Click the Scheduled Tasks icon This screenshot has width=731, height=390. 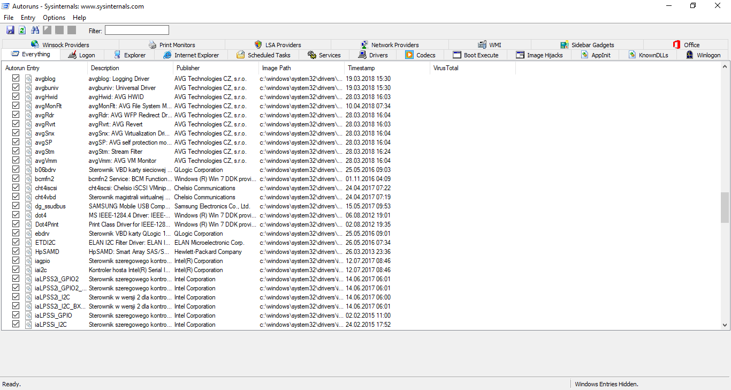[241, 55]
